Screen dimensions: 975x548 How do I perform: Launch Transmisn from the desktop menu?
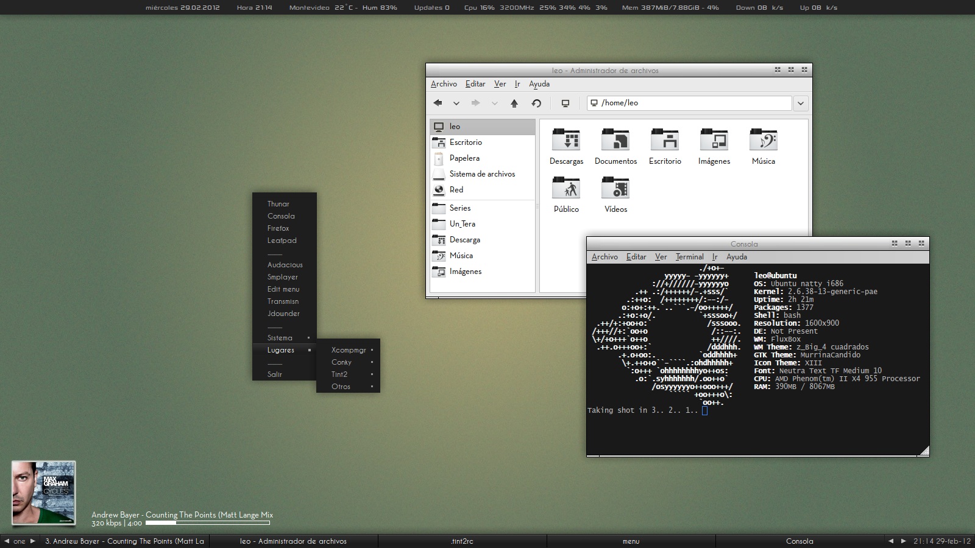[x=285, y=301]
